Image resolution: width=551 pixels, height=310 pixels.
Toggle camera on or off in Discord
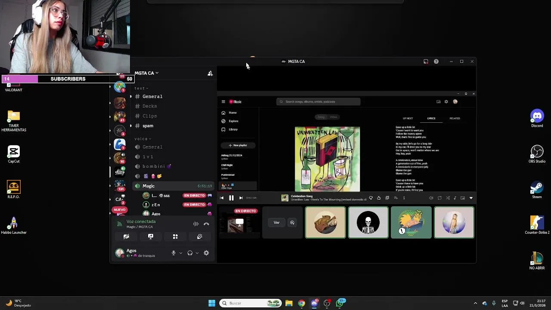tap(126, 236)
